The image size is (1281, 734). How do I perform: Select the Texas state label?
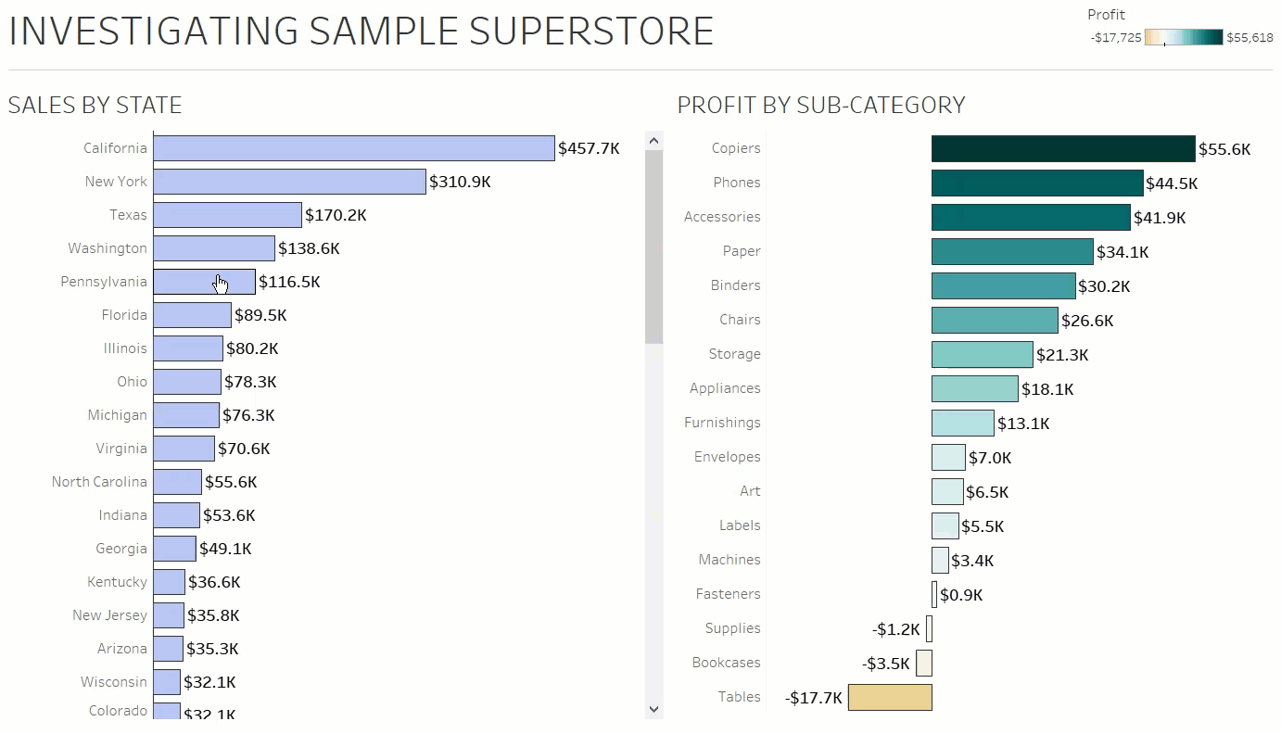point(129,214)
